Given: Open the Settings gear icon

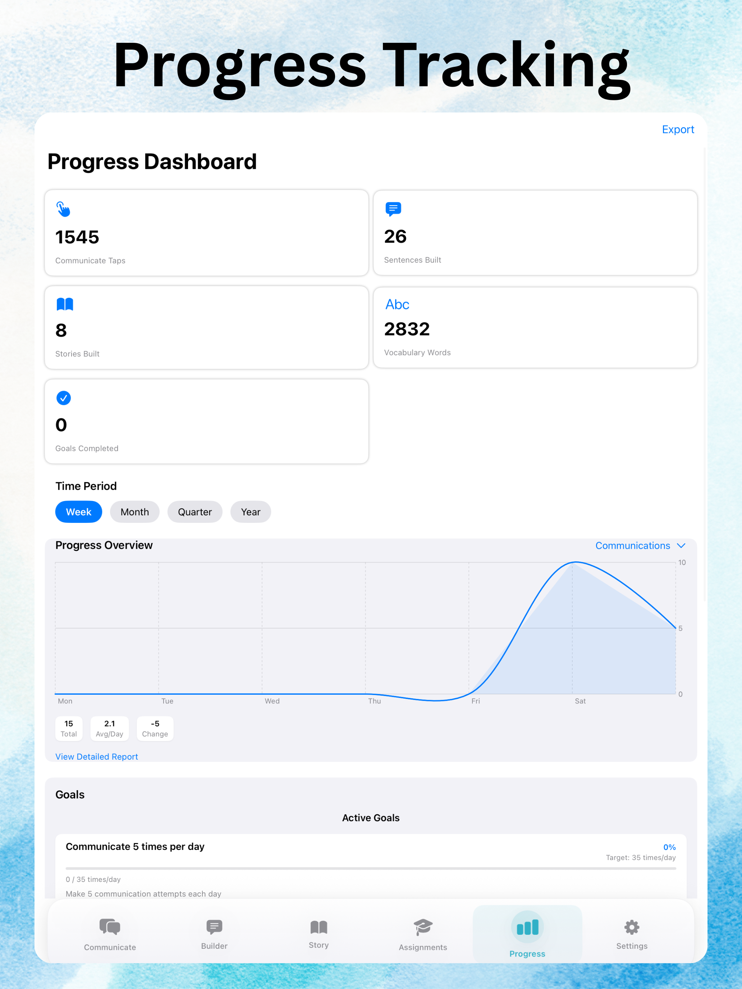Looking at the screenshot, I should click(x=632, y=927).
